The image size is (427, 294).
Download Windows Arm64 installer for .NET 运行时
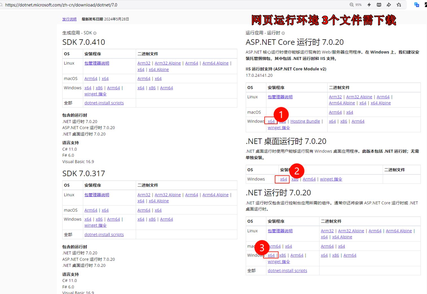(297, 255)
